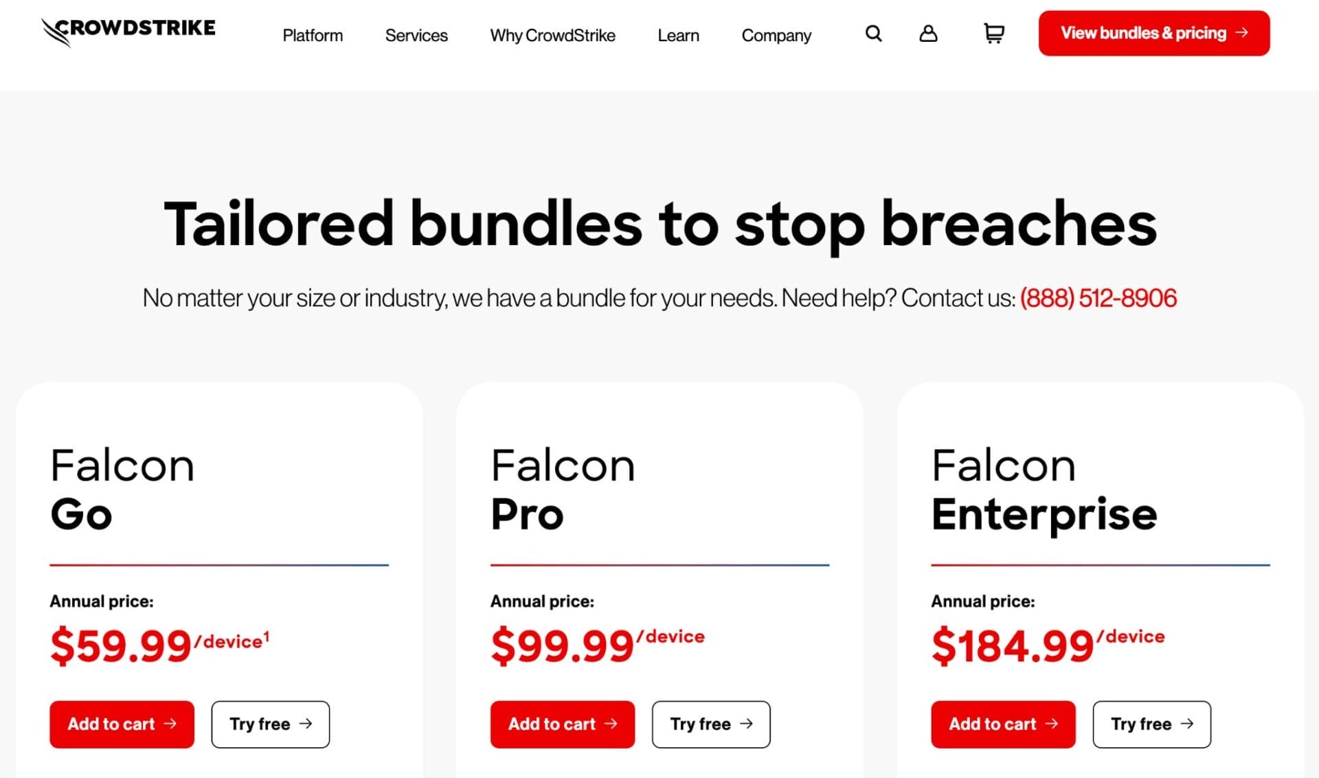Open the user account login icon
The height and width of the screenshot is (778, 1319).
point(928,33)
